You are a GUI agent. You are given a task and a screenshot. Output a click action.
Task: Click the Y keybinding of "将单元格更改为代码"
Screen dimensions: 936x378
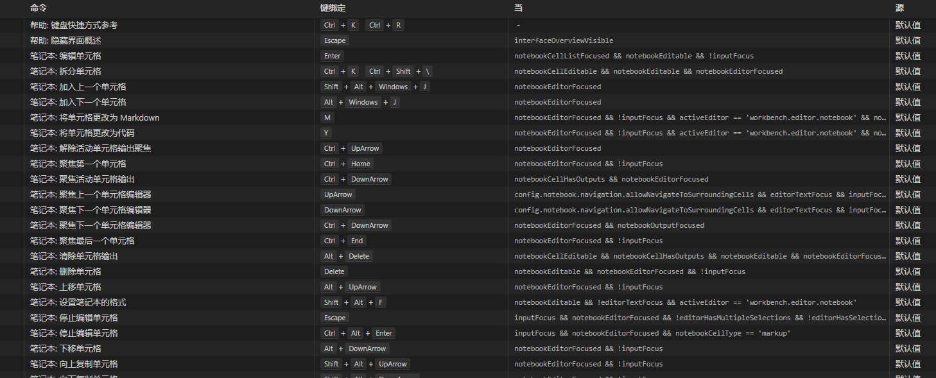click(x=327, y=132)
